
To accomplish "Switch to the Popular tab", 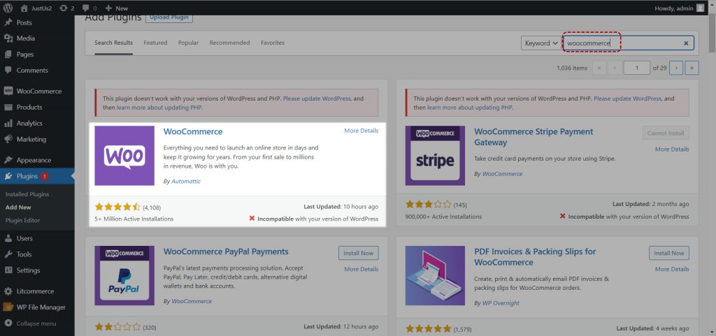I will tap(189, 43).
